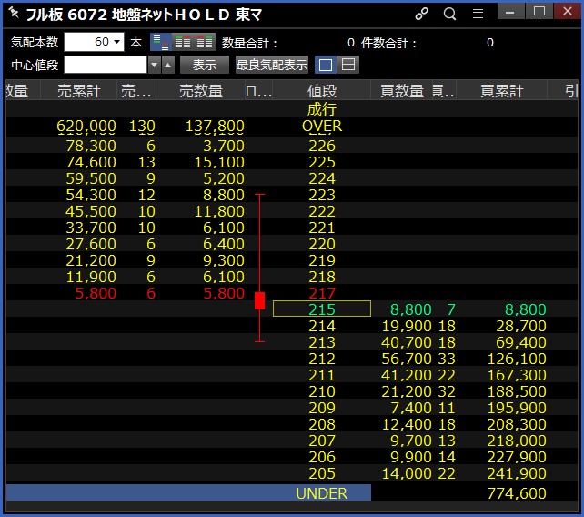This screenshot has height=517, width=584.
Task: Click red sell quantity 5,800 at 217
Action: [224, 293]
